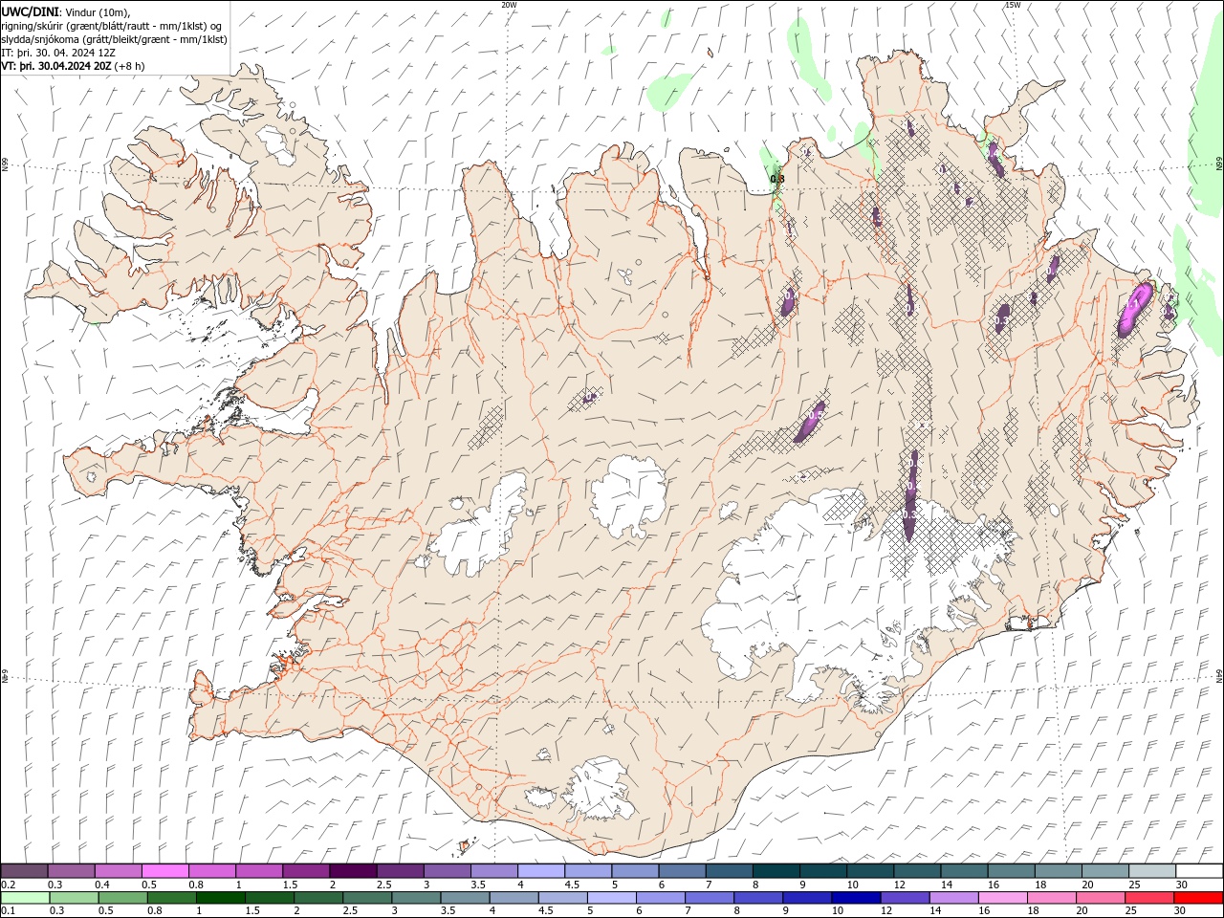Click the light pink lower legend swatch at 16
This screenshot has width=1224, height=918.
(x=1002, y=898)
